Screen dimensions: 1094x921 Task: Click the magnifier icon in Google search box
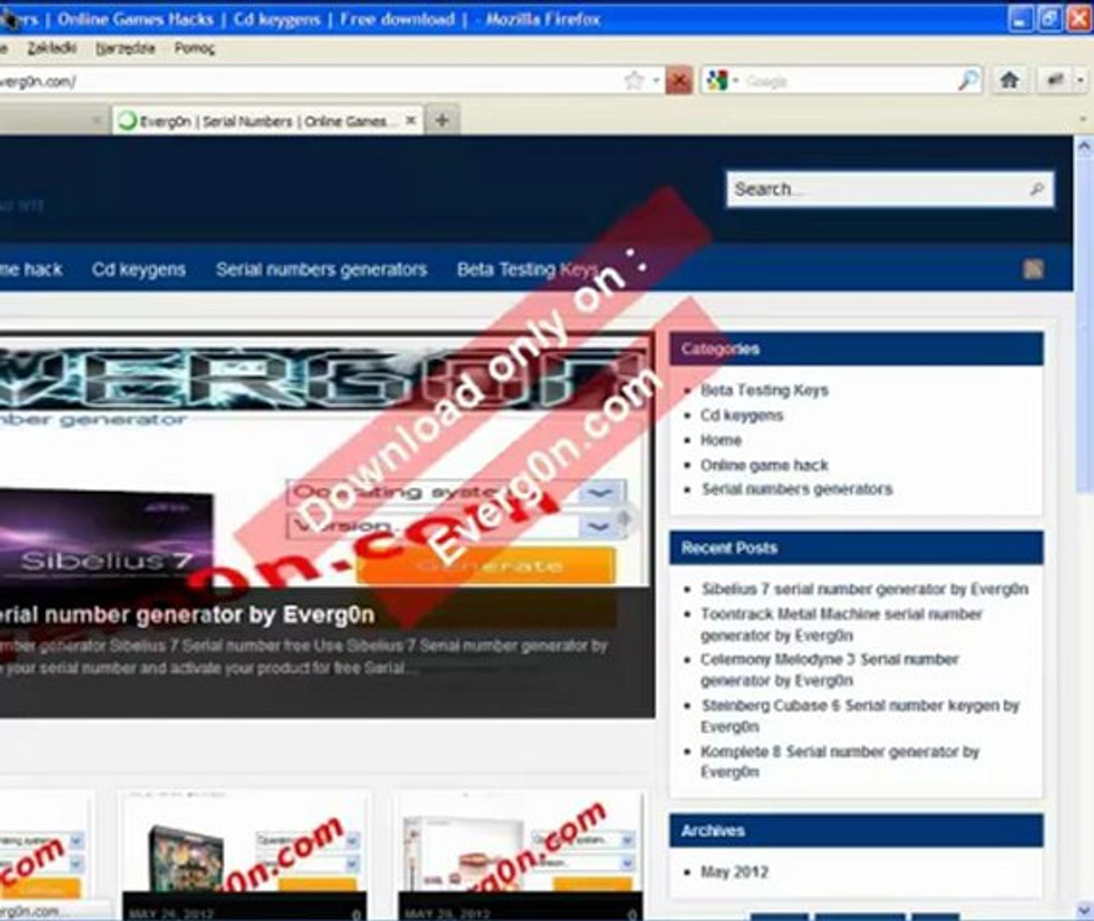tap(969, 80)
